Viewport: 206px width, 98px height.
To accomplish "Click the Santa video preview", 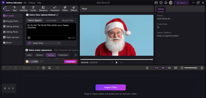I will [117, 35].
